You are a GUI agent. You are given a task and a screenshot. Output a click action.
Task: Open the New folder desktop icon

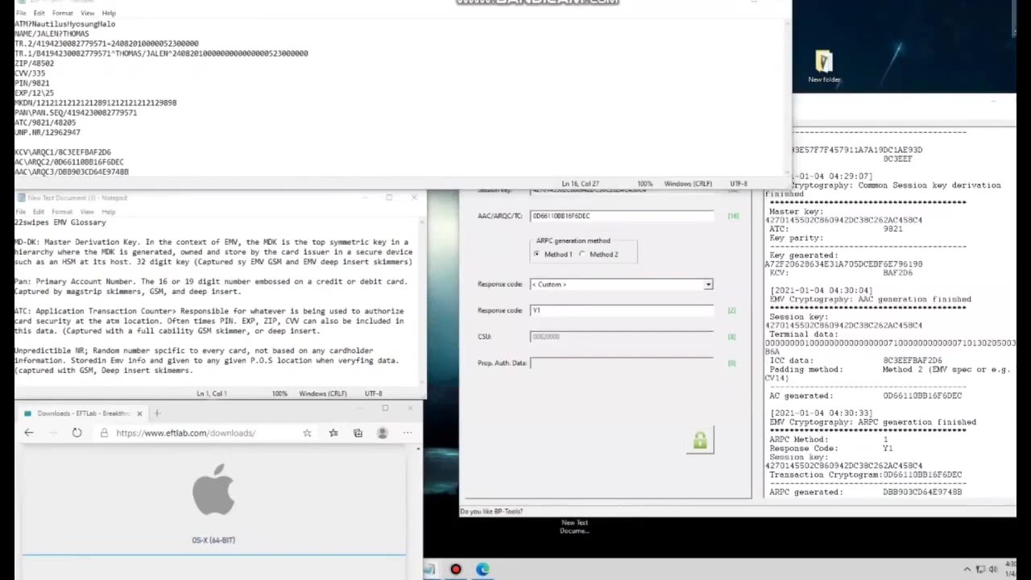pyautogui.click(x=824, y=67)
